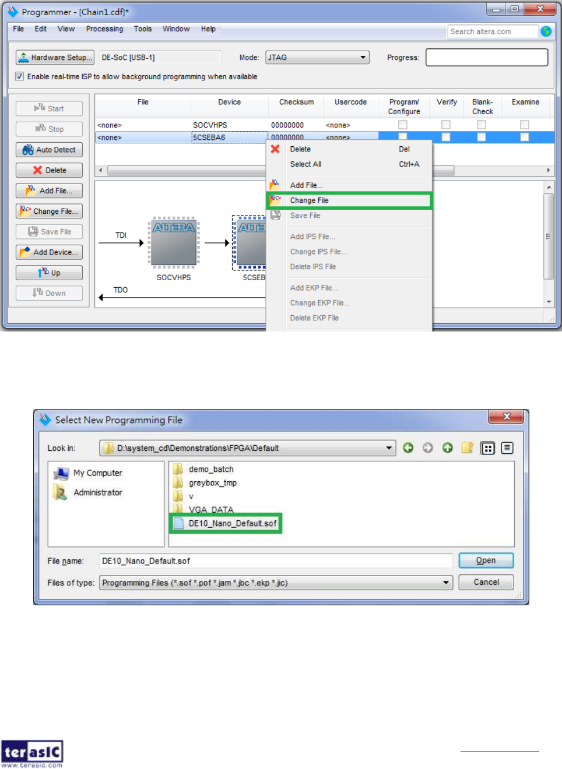The height and width of the screenshot is (769, 562).
Task: Select the demo_batch folder
Action: (204, 469)
